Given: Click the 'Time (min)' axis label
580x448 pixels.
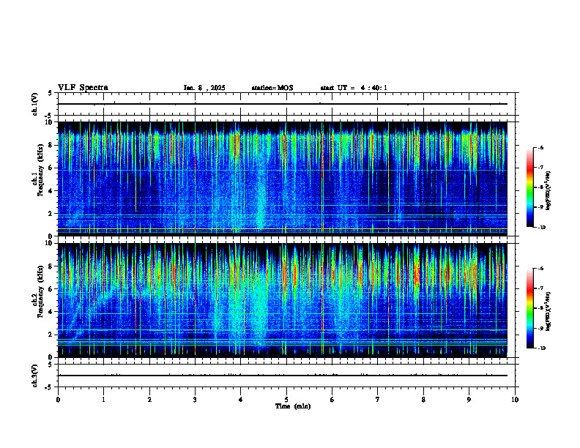Looking at the screenshot, I should pos(293,406).
